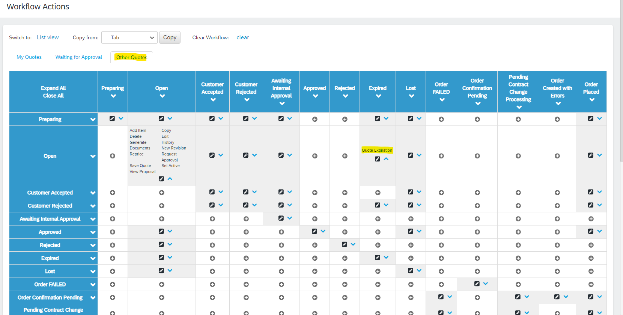
Task: Expand the Expired column header chevron
Action: [x=378, y=96]
